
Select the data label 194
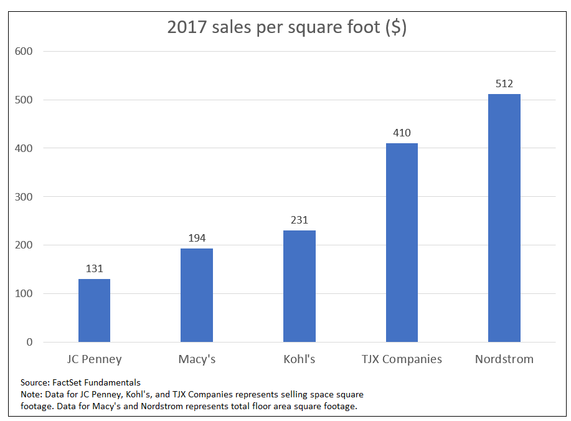coord(197,238)
